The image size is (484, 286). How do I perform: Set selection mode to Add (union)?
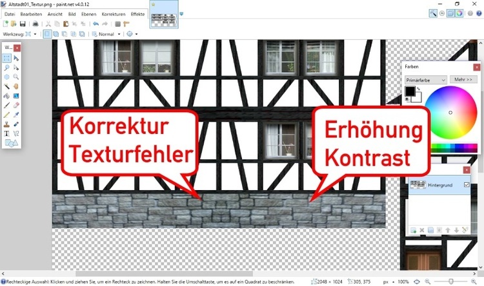click(56, 34)
